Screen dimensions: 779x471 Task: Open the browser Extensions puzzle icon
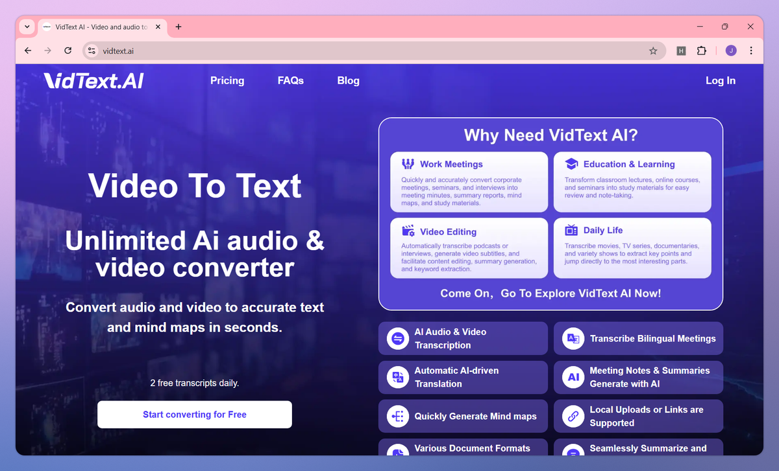(701, 51)
